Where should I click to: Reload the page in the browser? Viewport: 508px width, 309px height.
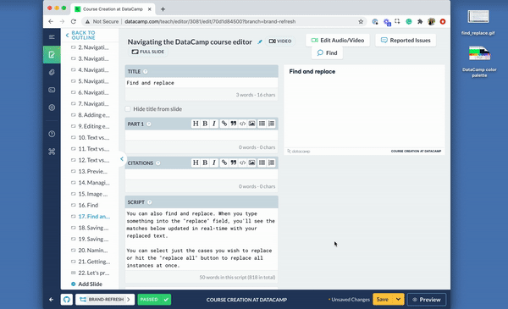coord(74,21)
